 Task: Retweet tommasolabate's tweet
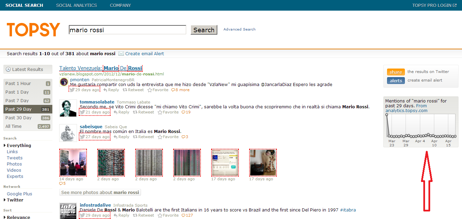click(x=143, y=112)
